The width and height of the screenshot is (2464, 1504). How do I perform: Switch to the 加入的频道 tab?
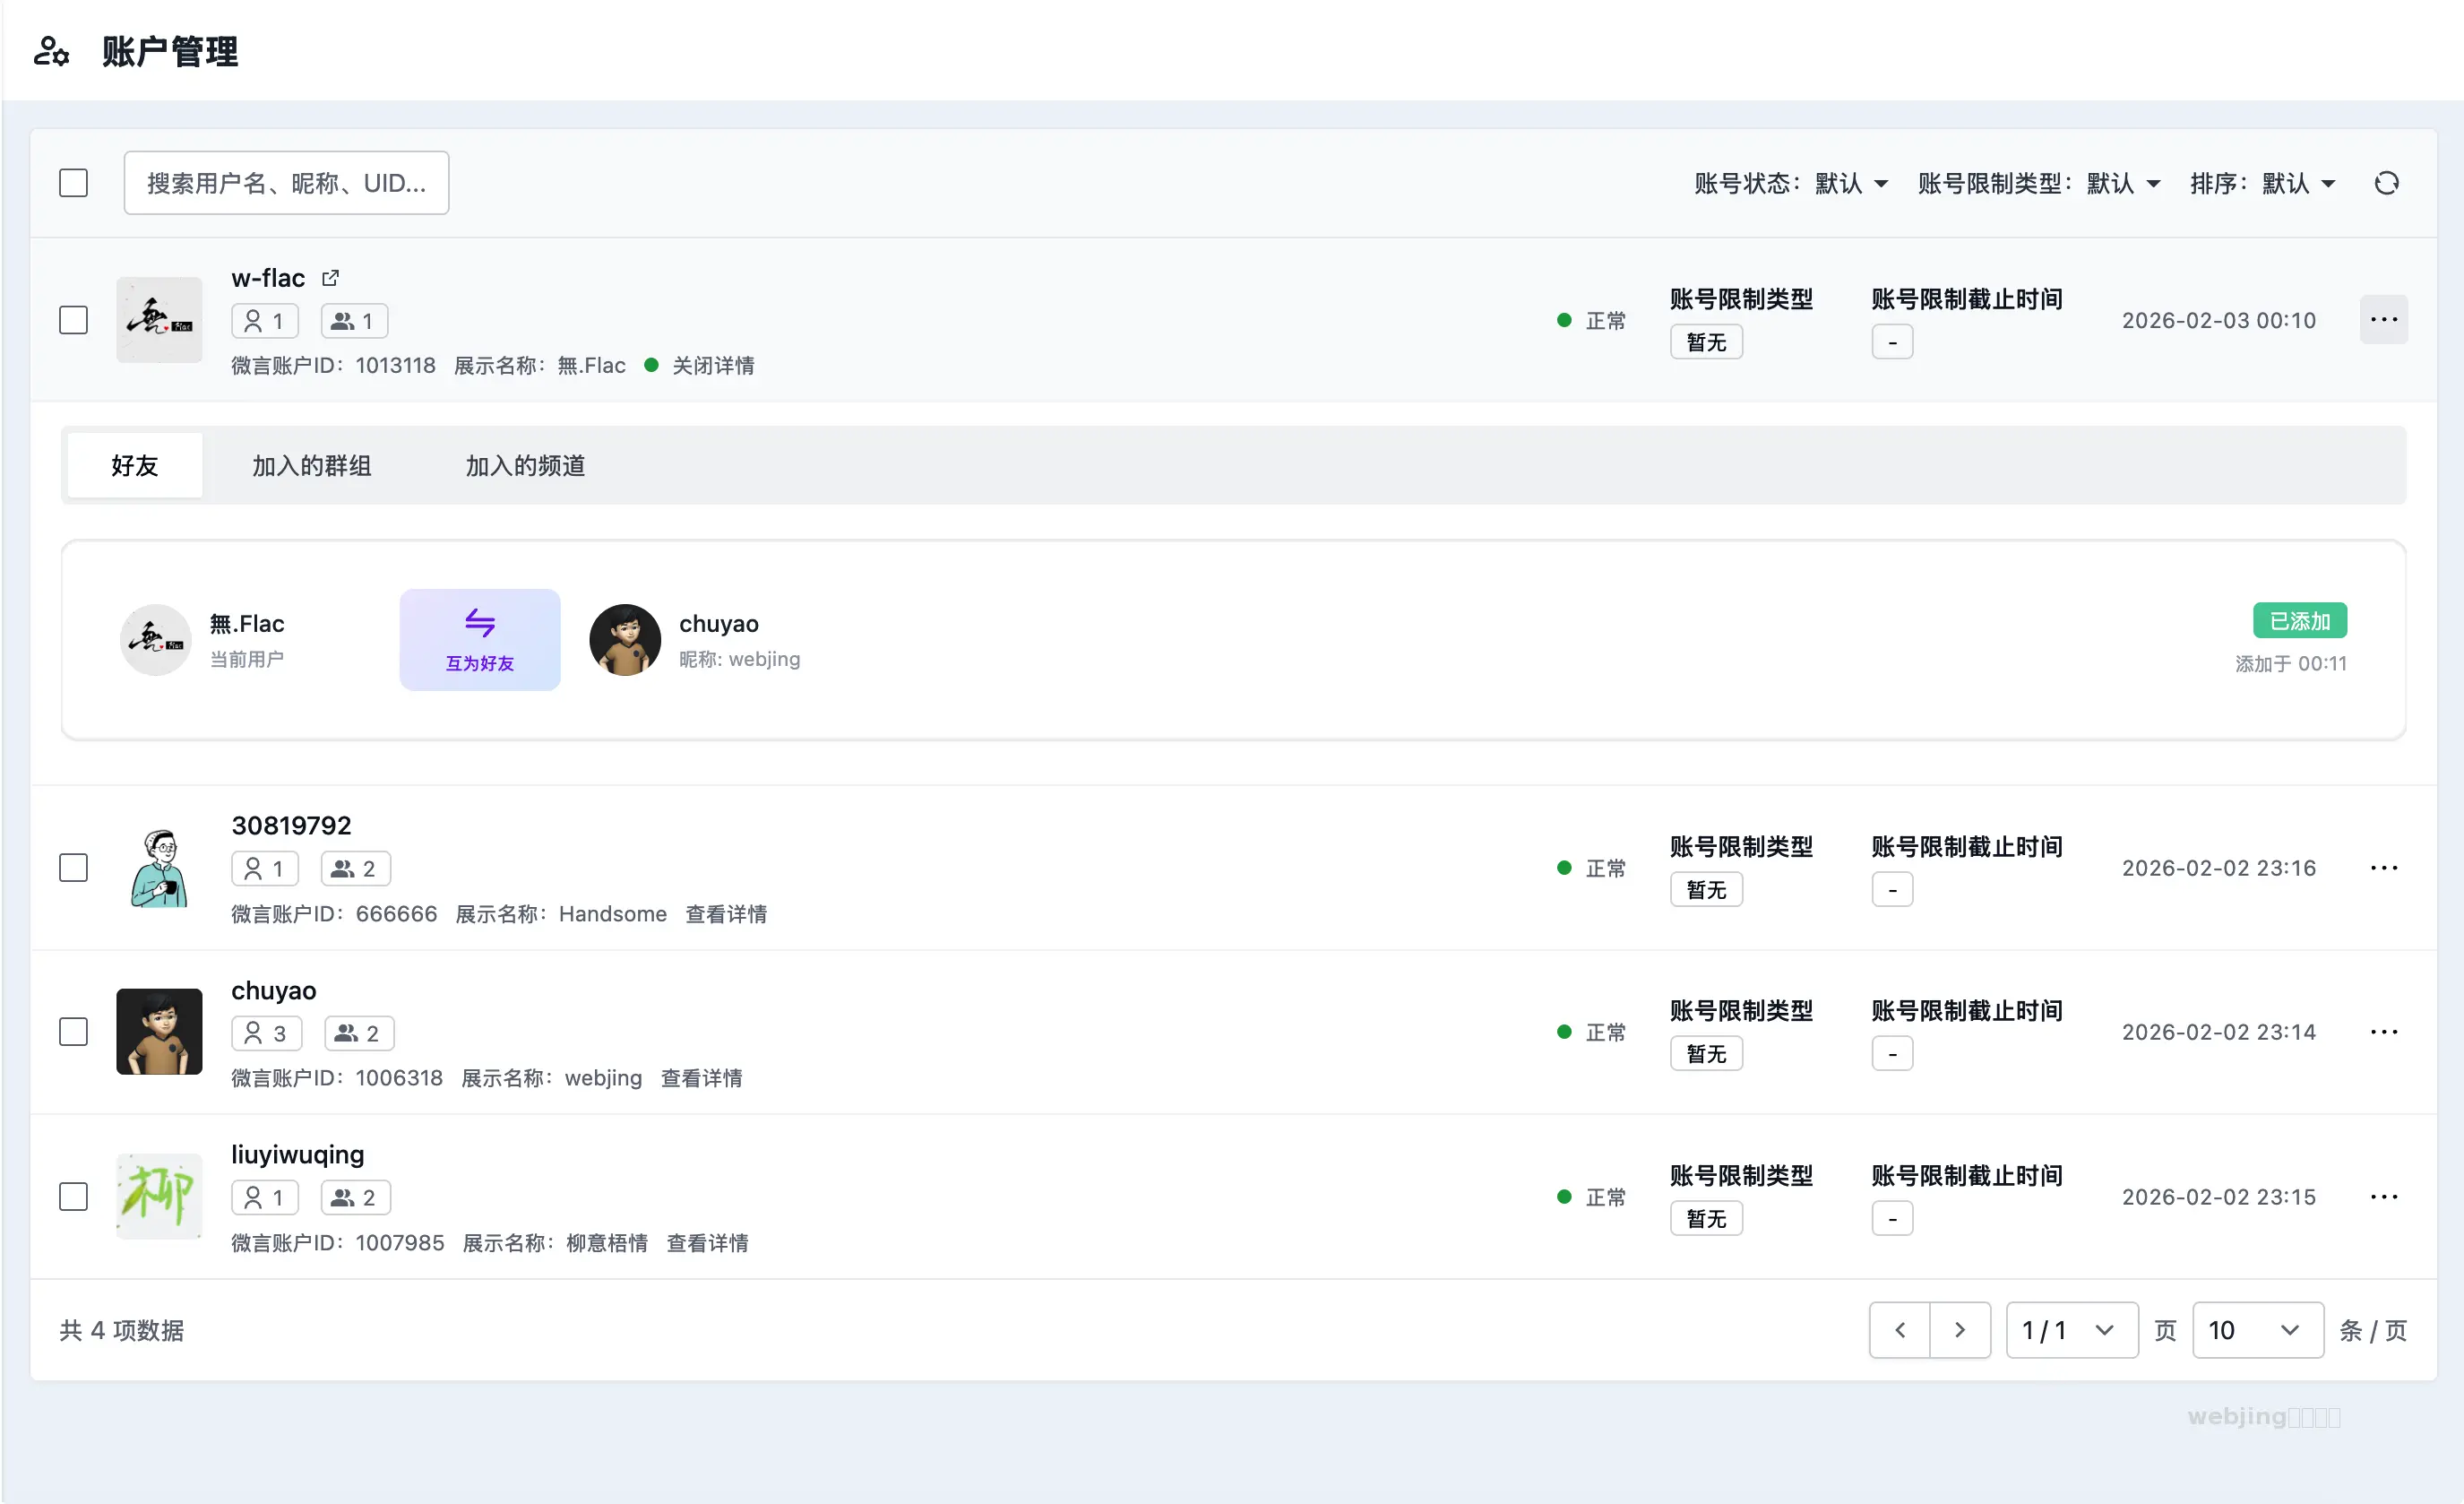pyautogui.click(x=525, y=465)
